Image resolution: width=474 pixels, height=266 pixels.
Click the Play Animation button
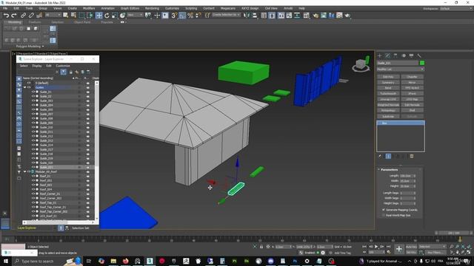point(376,247)
